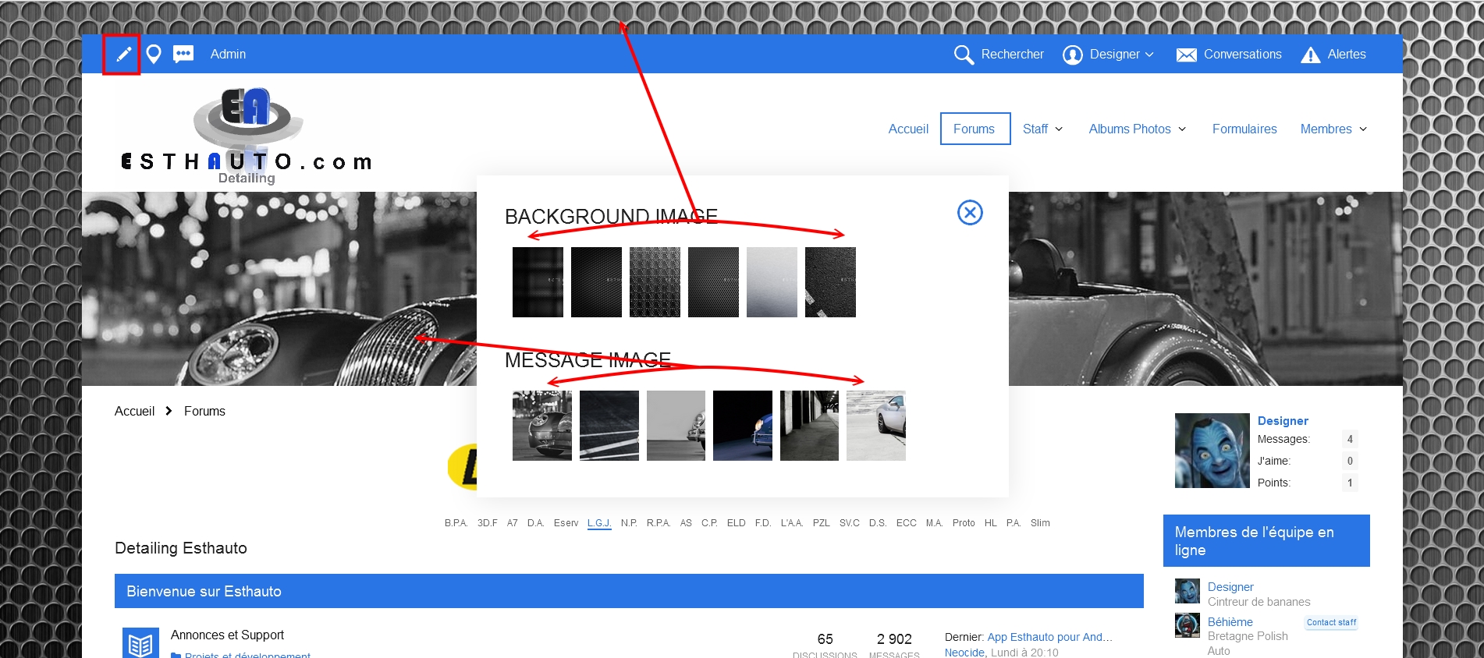This screenshot has height=658, width=1484.
Task: Click the Eserv sponsor link
Action: [566, 523]
